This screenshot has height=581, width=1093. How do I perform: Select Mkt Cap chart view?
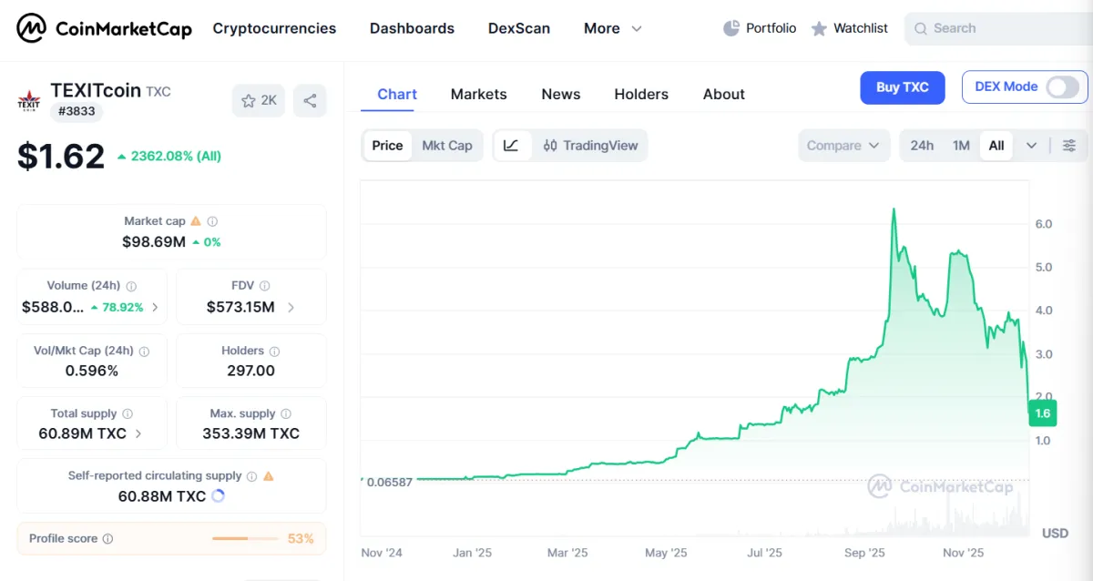[x=447, y=146]
